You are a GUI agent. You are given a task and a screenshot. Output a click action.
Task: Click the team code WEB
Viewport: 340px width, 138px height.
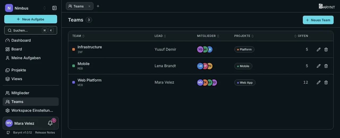click(x=80, y=85)
